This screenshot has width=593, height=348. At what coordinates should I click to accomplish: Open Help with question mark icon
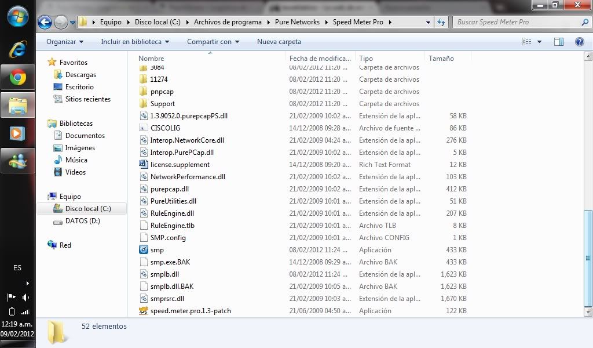pos(579,42)
